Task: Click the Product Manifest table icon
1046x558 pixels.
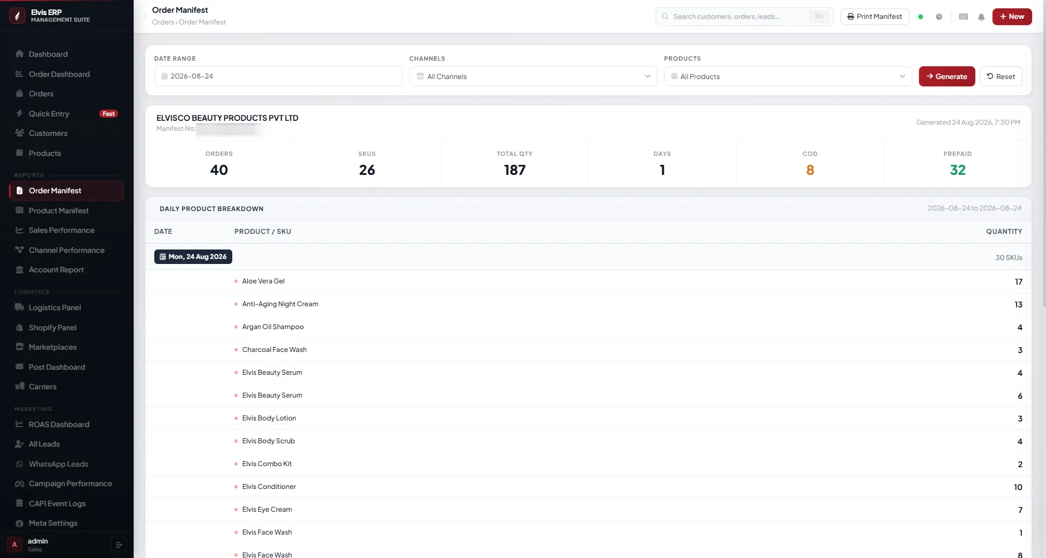Action: tap(19, 211)
